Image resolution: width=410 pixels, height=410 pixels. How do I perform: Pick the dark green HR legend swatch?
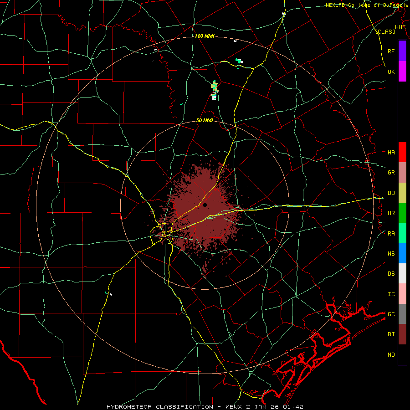click(x=402, y=213)
